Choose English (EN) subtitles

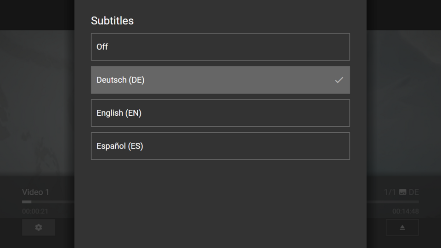coord(220,113)
